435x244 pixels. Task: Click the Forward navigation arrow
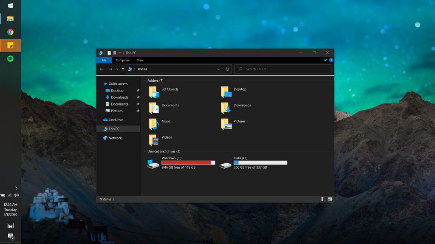[x=110, y=69]
